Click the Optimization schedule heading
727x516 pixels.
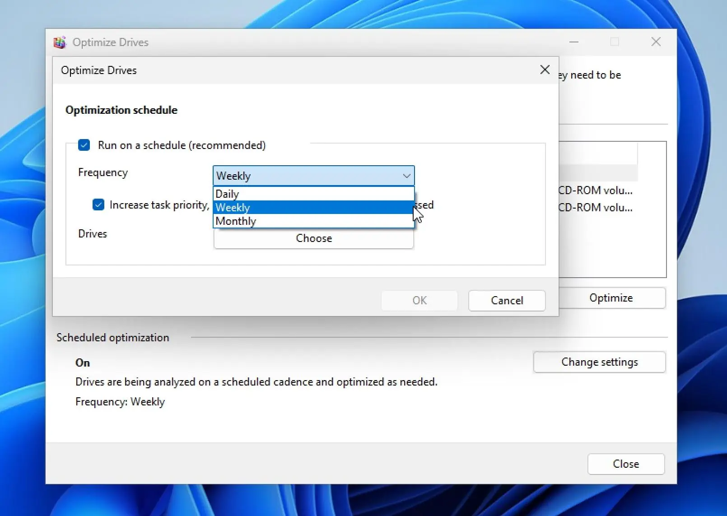121,110
